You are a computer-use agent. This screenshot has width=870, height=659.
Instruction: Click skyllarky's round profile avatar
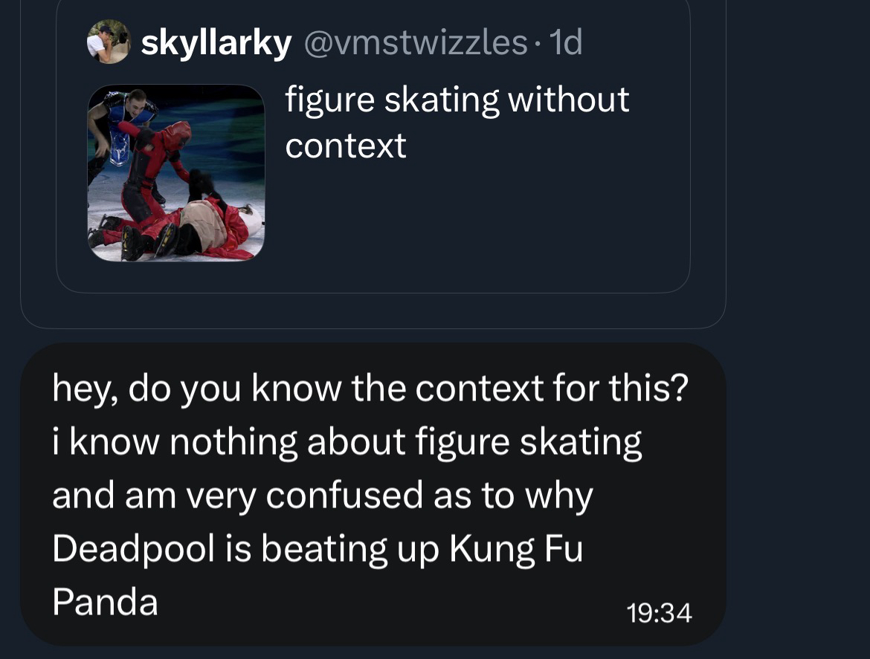pos(109,42)
